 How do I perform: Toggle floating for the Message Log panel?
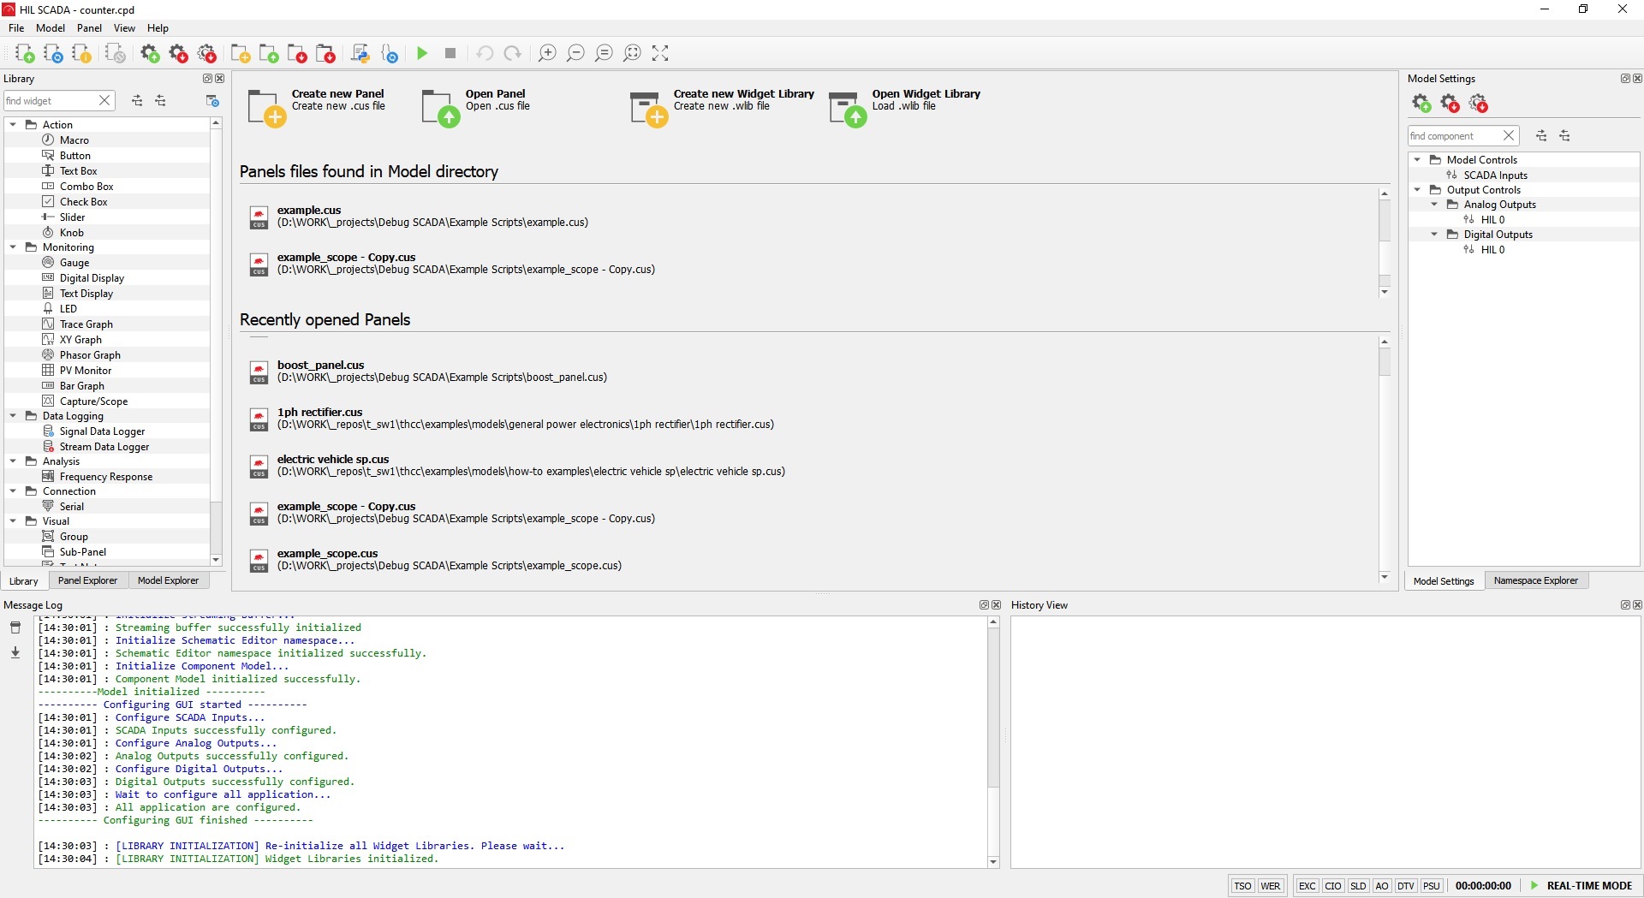coord(984,605)
